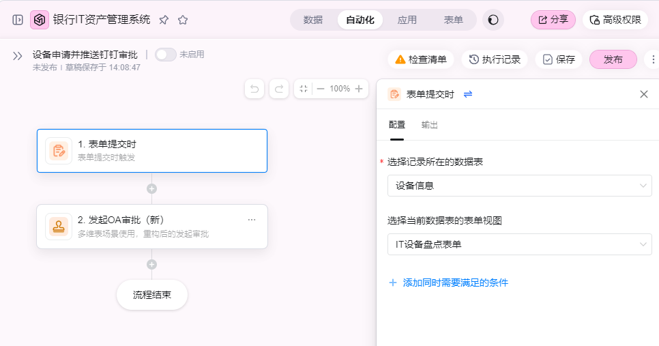Click the 表单提交时 node form icon

59,151
